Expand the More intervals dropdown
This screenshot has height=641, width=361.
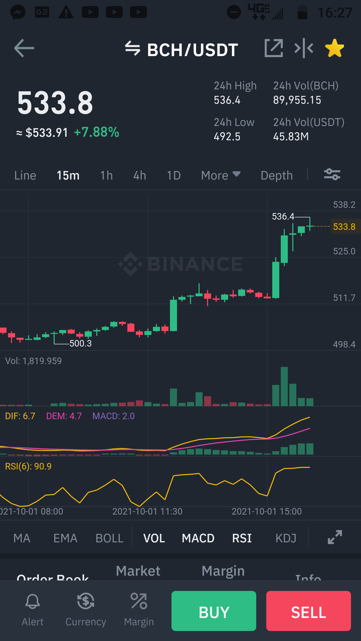pyautogui.click(x=221, y=175)
